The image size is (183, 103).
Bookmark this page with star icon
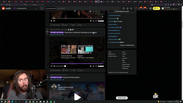tap(155, 5)
